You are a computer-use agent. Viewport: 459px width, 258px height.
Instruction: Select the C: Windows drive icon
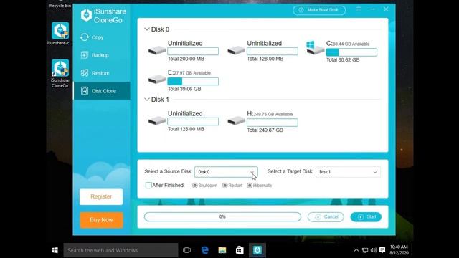click(x=315, y=48)
